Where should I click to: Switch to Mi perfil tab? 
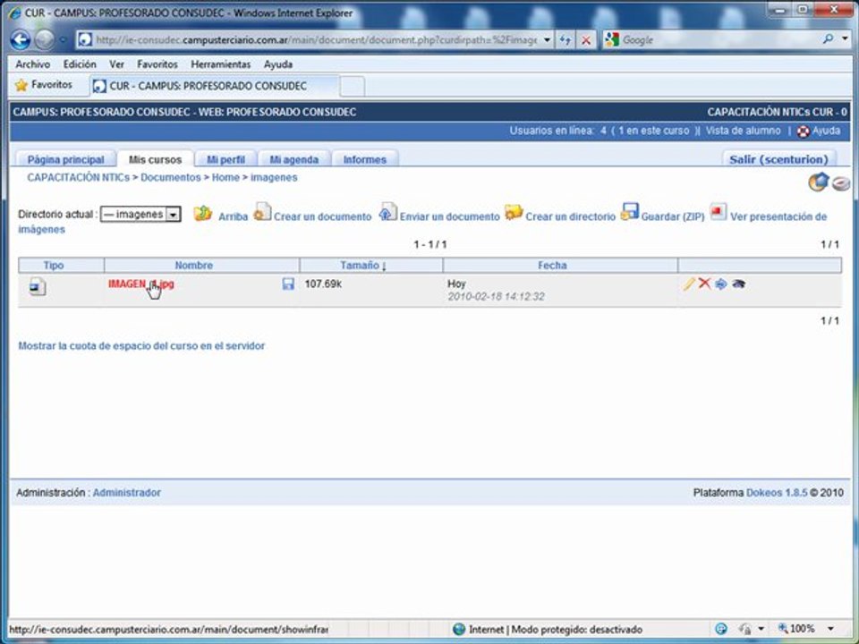click(225, 159)
